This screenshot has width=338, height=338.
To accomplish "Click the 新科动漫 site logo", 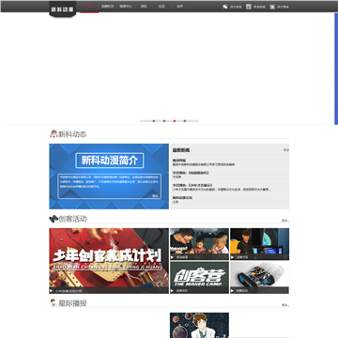I will click(x=63, y=9).
